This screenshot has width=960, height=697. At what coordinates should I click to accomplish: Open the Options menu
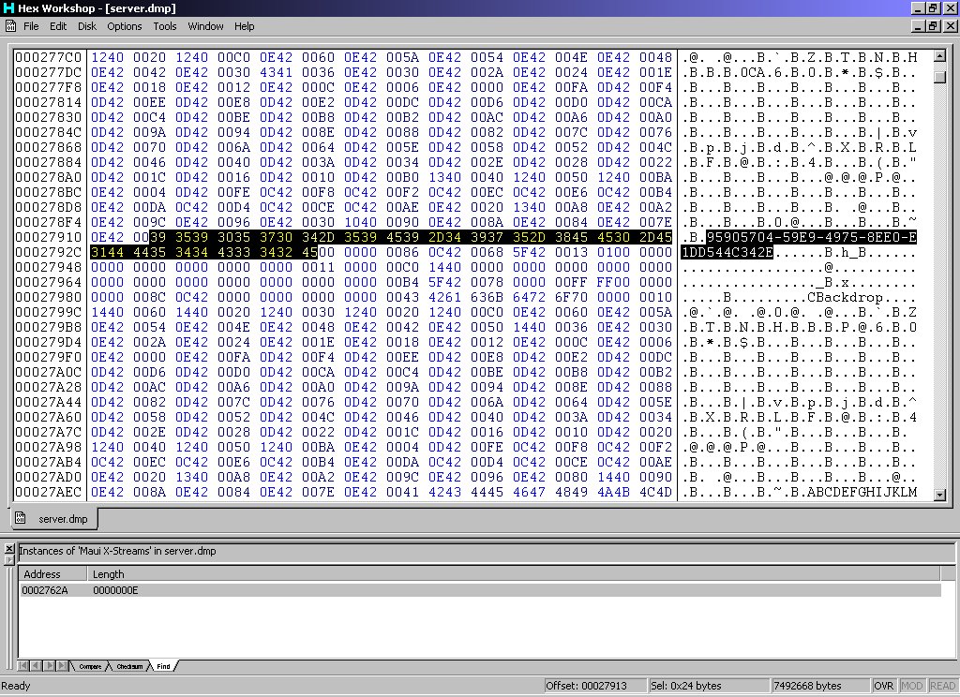125,26
